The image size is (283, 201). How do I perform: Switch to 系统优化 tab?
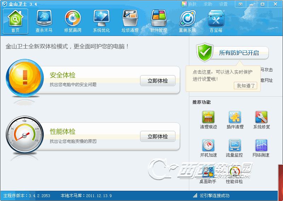101,21
